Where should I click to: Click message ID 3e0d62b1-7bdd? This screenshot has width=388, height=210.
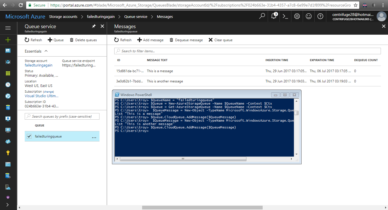130,81
